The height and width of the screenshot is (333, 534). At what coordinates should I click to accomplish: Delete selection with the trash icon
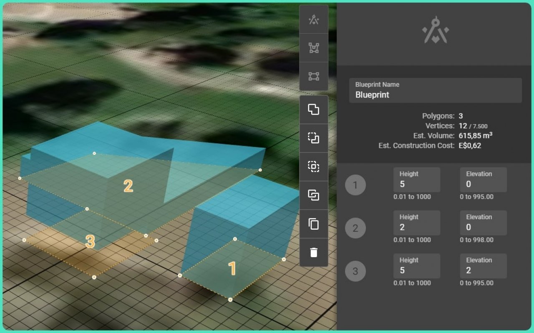pyautogui.click(x=314, y=252)
